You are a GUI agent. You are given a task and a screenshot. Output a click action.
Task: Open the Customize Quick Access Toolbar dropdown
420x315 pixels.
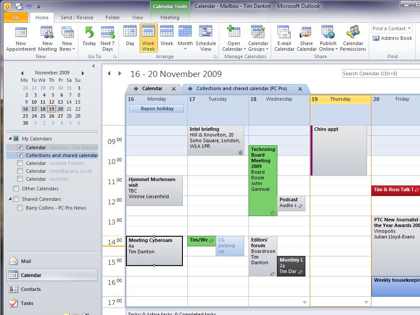click(x=39, y=7)
